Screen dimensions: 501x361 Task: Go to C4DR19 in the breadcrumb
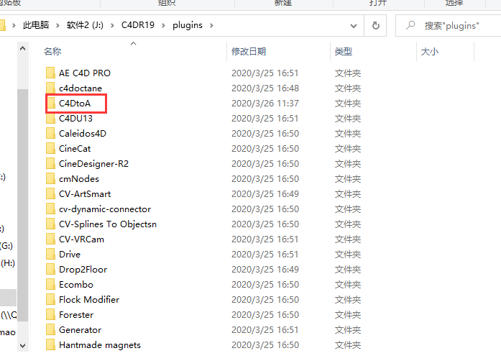click(138, 25)
